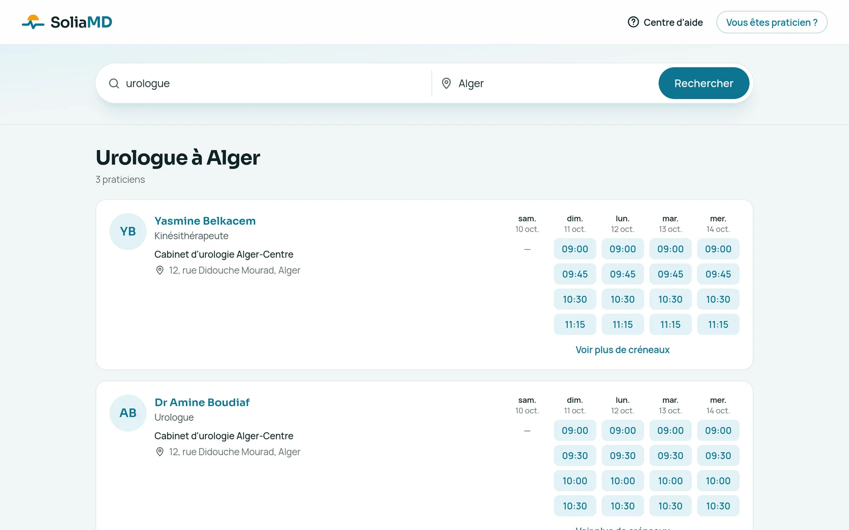Book Dr Amine Boudiaf 09:30 on mar. 13 oct.
Viewport: 849px width, 530px height.
pos(670,456)
